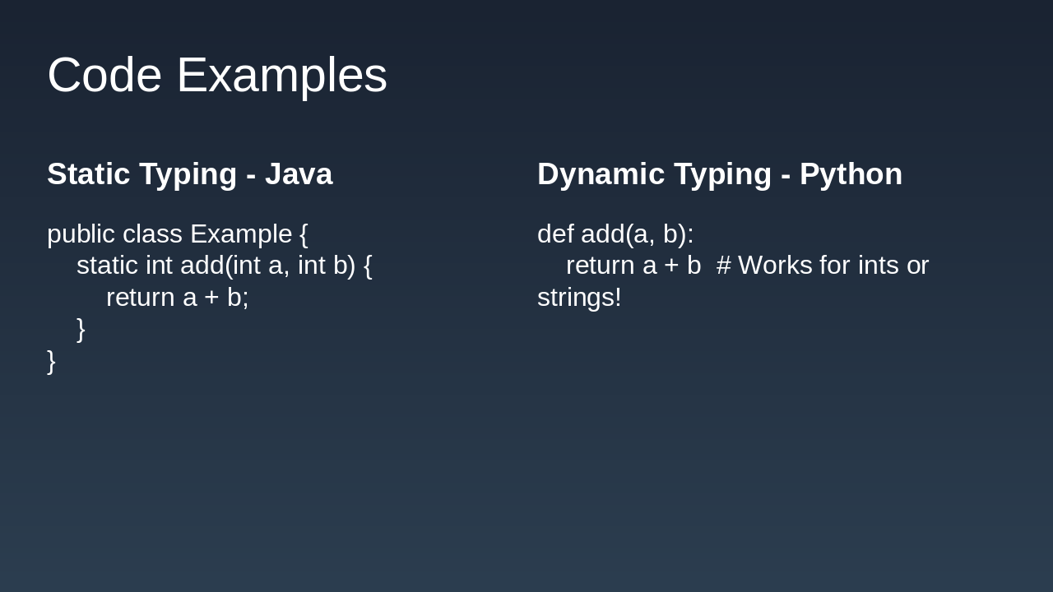Click the "# Works for ints or" comment
Screen dimensions: 1053x592
pyautogui.click(x=822, y=266)
